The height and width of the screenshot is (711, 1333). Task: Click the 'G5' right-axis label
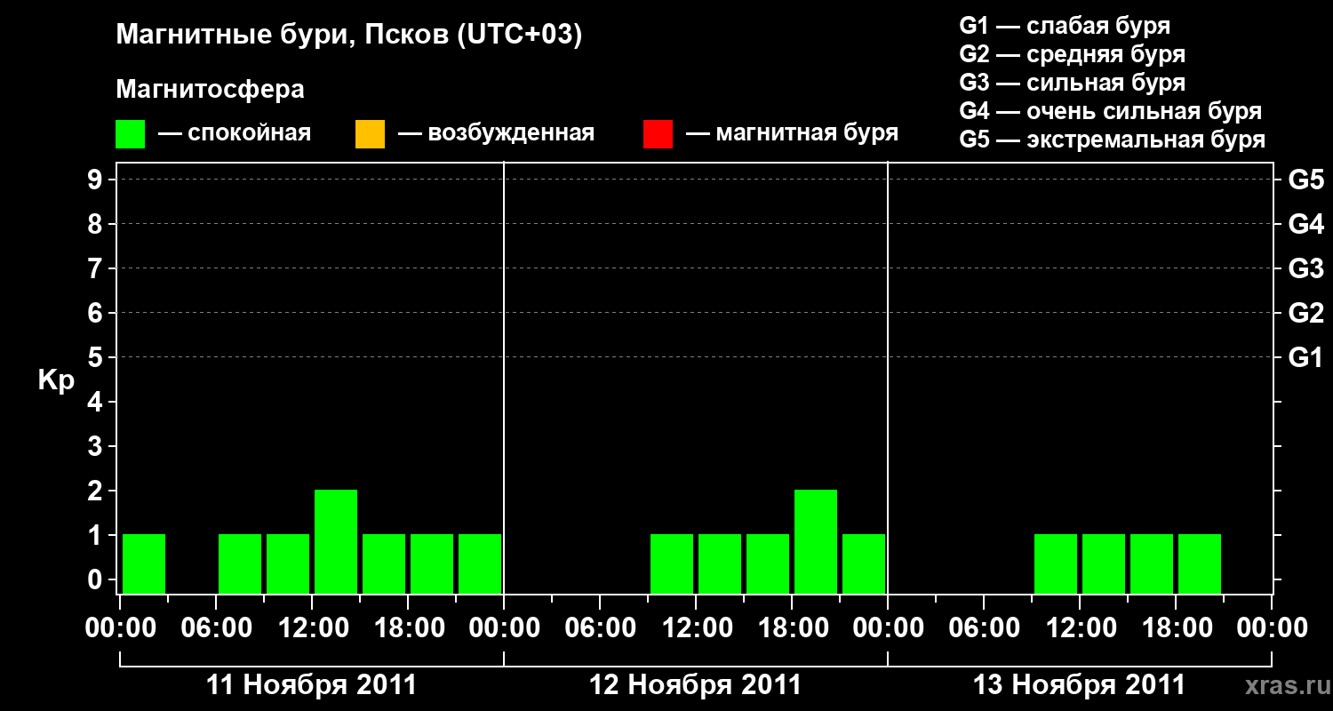point(1305,180)
